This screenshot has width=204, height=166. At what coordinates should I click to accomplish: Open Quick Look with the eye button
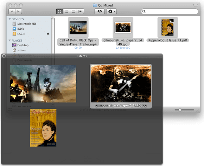click(100, 11)
